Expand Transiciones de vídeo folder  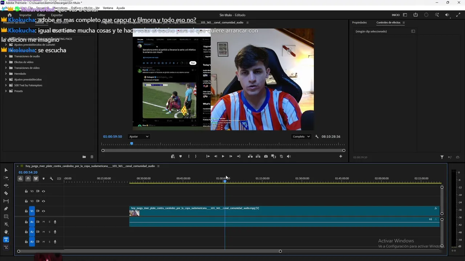point(6,68)
